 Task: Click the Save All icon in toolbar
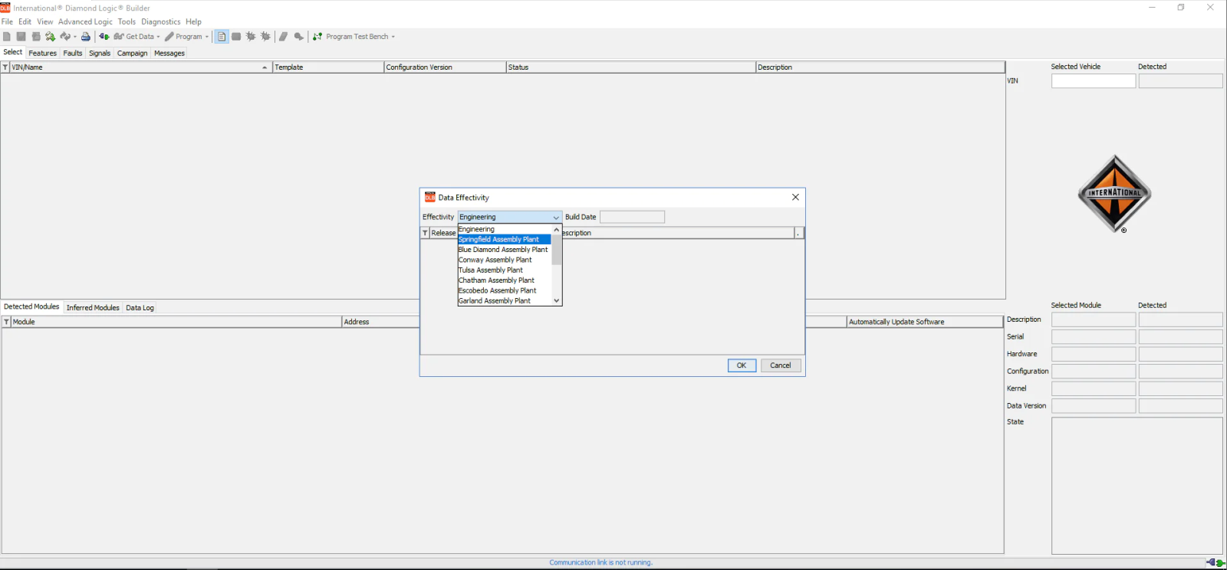pos(36,37)
